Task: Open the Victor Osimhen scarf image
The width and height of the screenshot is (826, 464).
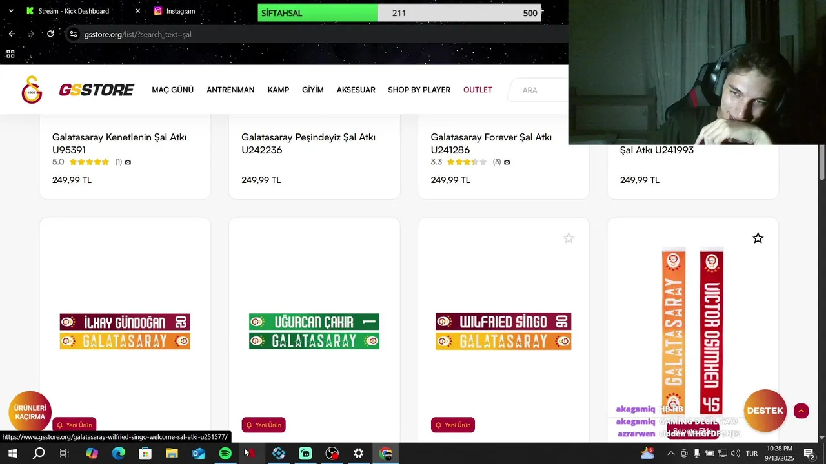Action: [x=692, y=332]
